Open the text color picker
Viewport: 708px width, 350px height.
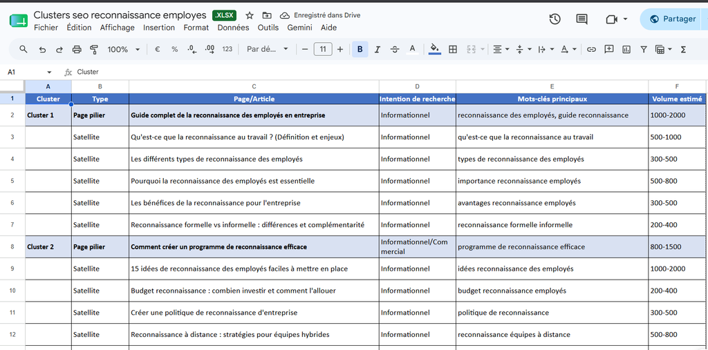(412, 49)
